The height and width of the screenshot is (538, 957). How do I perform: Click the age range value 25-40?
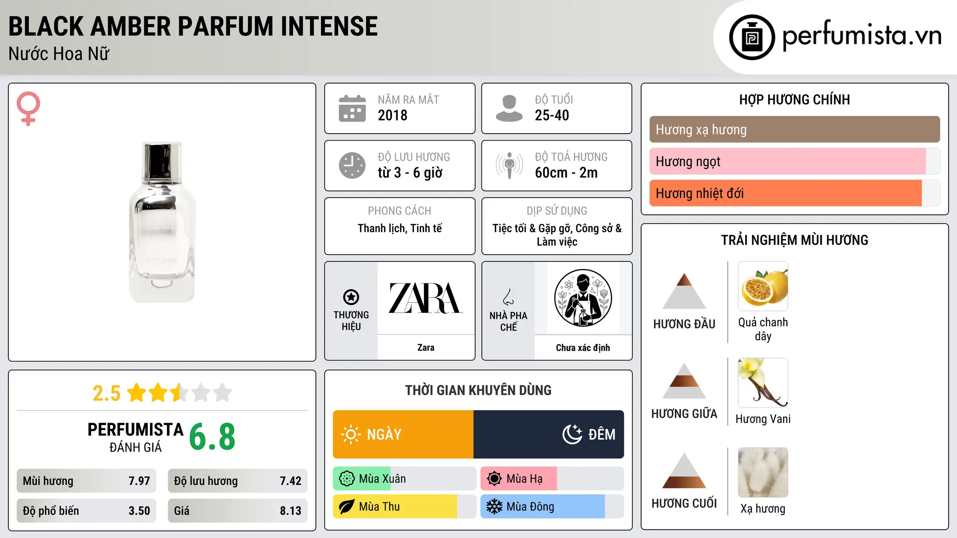pos(552,115)
